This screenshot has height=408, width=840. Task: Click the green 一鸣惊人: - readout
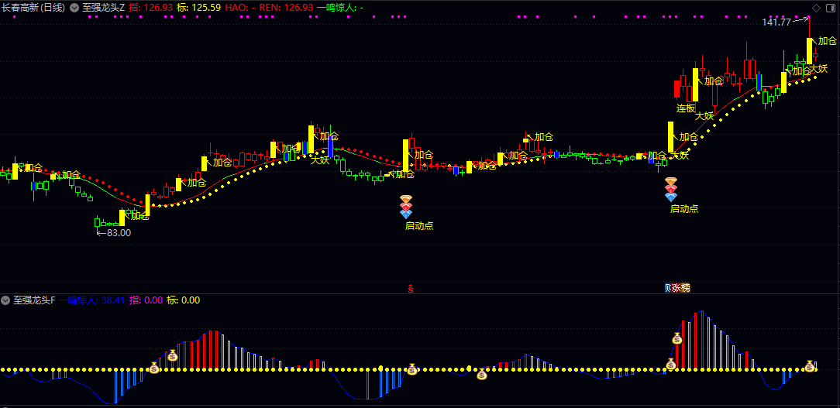[x=340, y=8]
